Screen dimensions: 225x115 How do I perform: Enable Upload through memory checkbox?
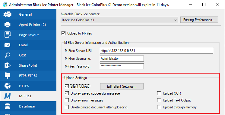tap(159, 107)
